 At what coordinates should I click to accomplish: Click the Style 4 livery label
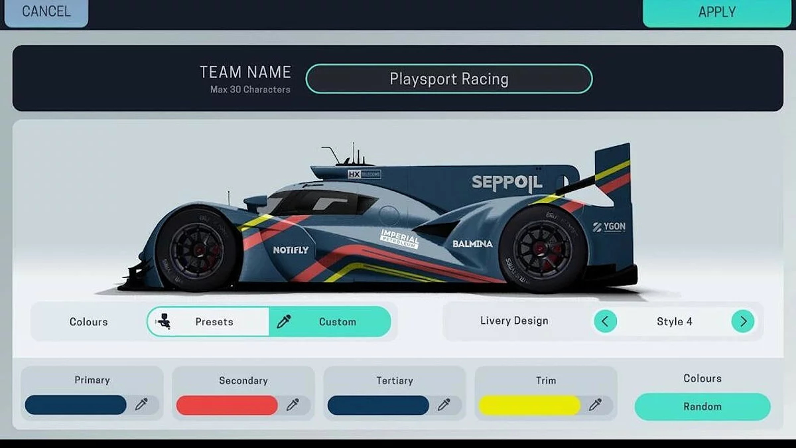674,321
